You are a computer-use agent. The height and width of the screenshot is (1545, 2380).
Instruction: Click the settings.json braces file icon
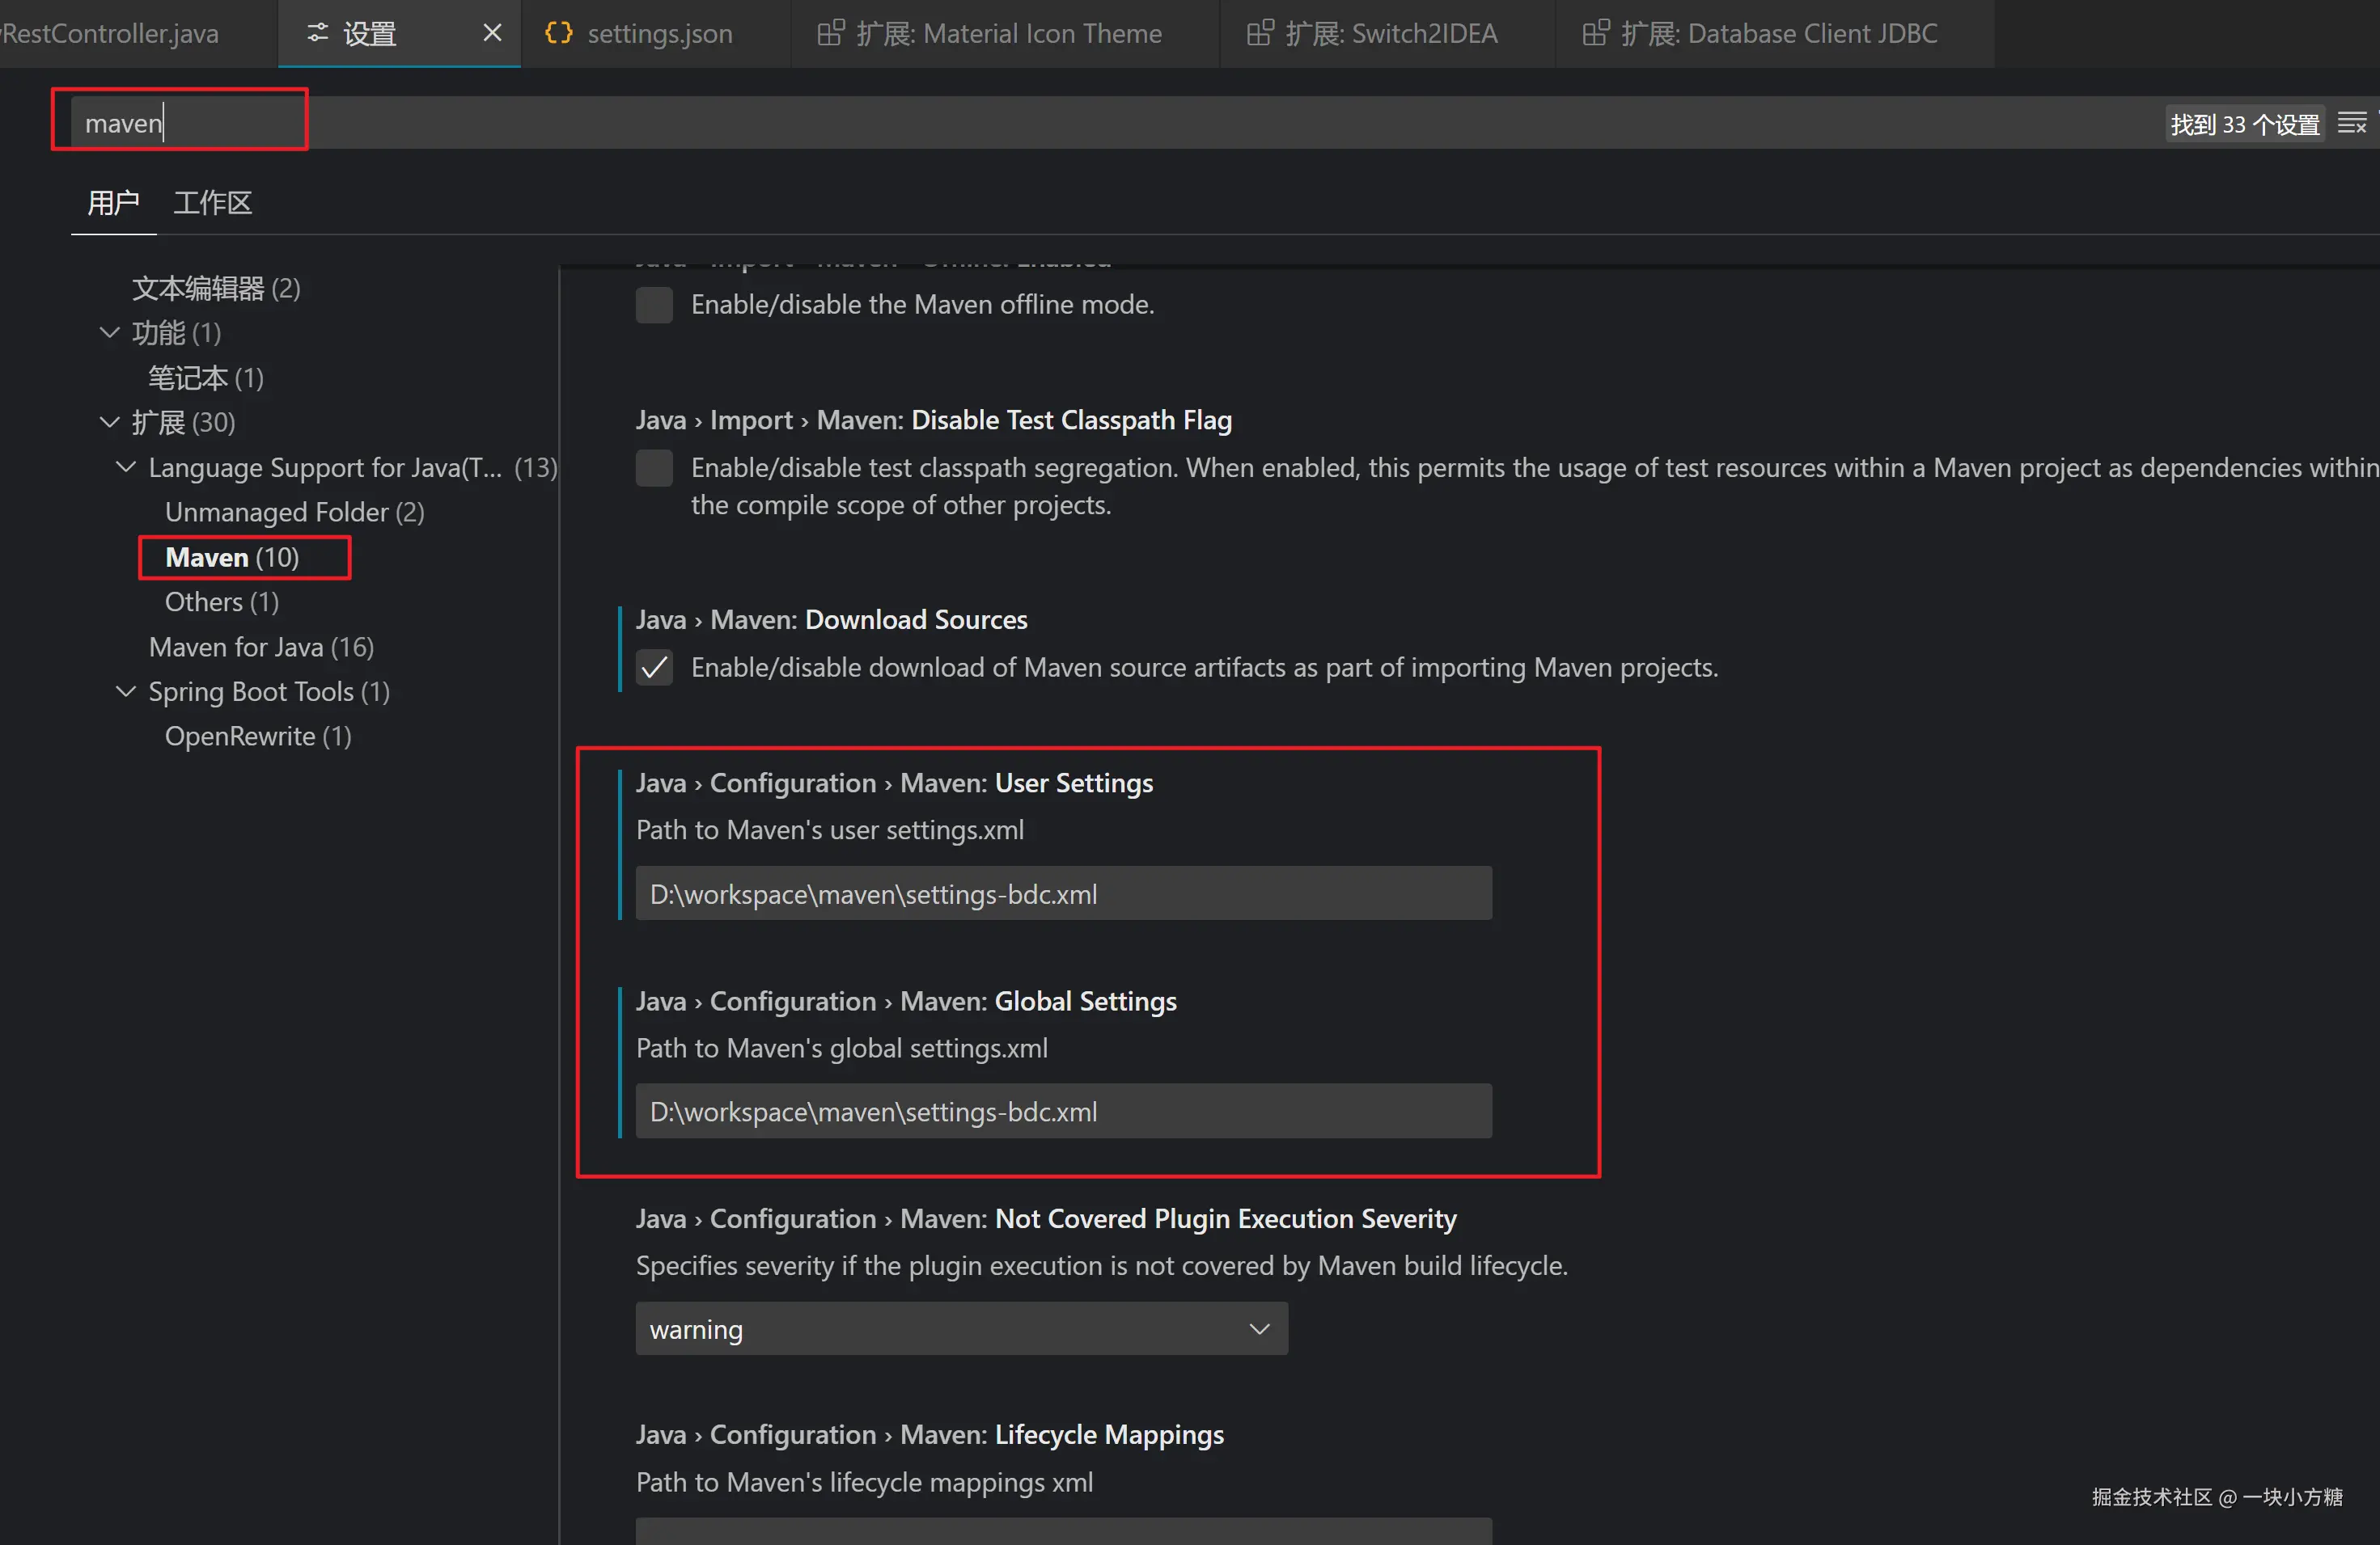[558, 33]
